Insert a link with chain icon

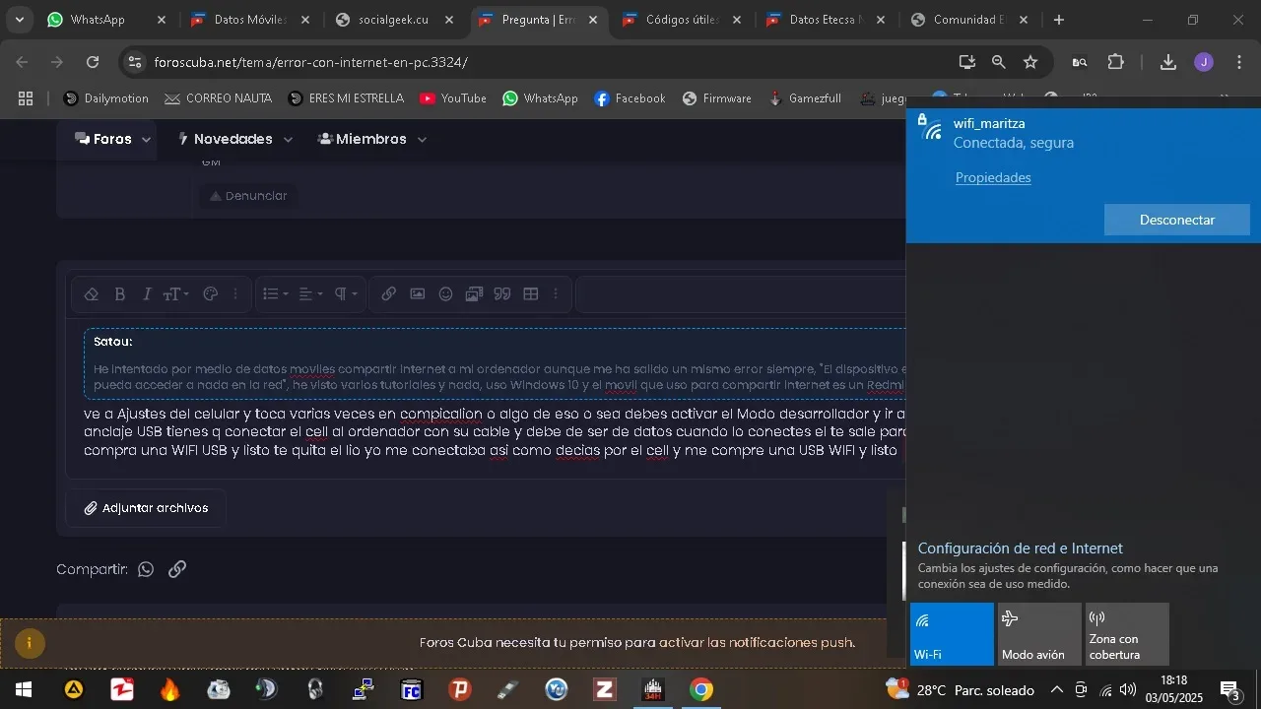(x=389, y=294)
